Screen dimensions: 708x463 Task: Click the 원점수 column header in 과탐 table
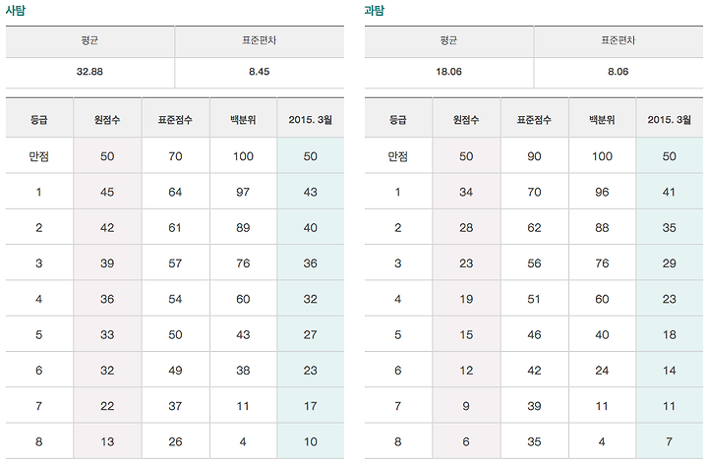pyautogui.click(x=466, y=120)
